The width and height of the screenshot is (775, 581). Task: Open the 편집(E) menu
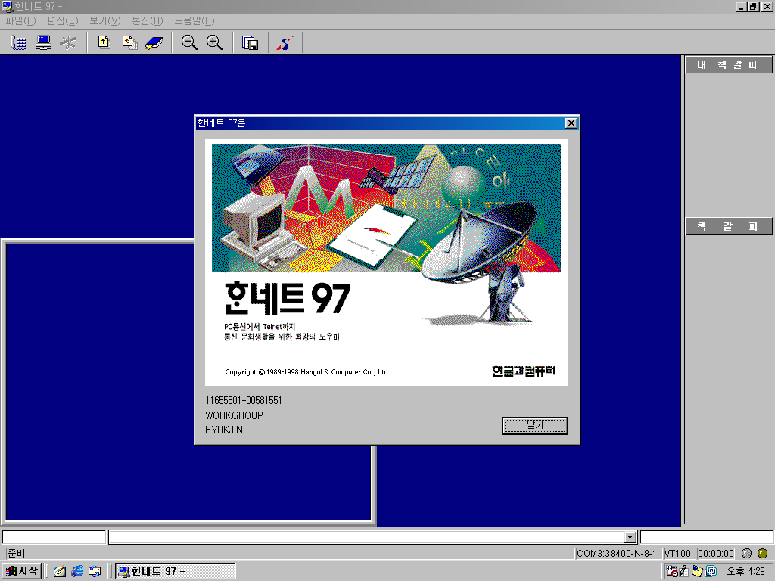point(63,20)
